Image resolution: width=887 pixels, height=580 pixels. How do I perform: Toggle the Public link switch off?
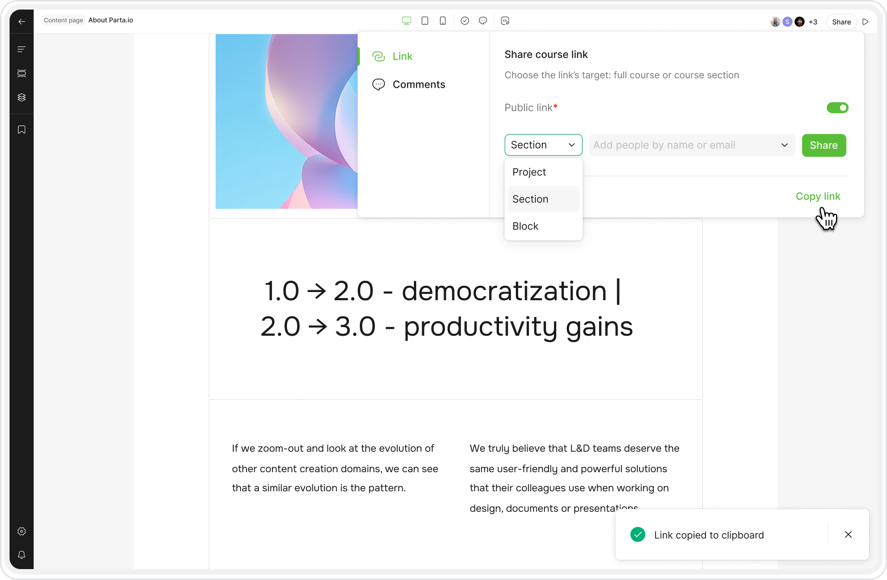(837, 108)
